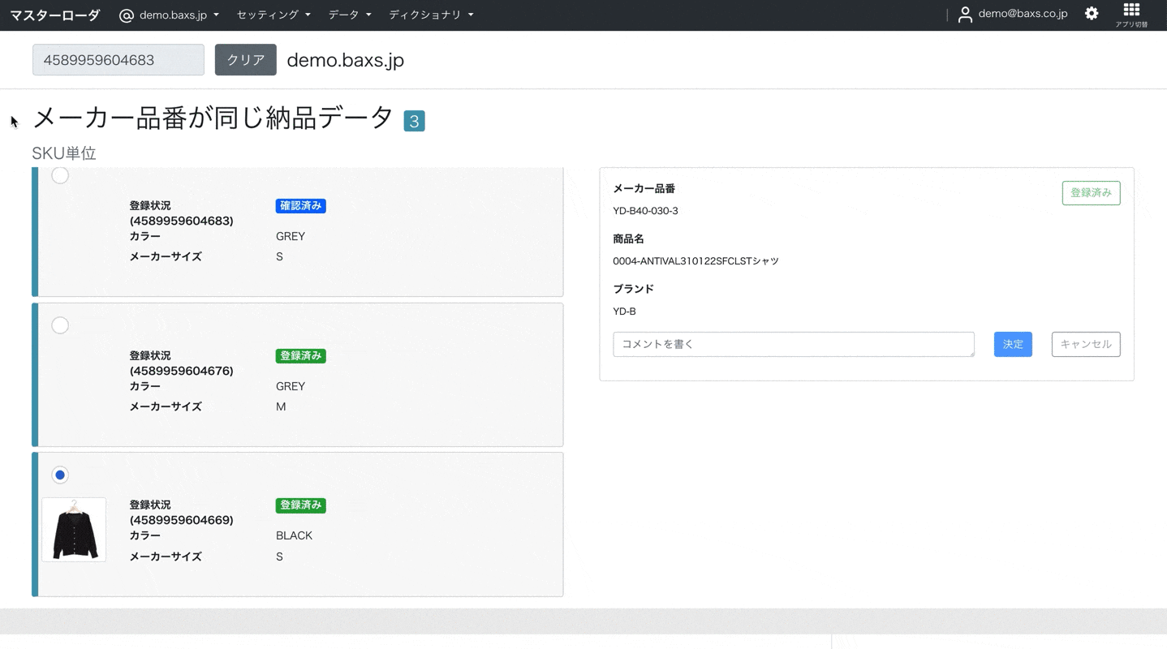Select the BLACK S item's radio button

click(60, 475)
